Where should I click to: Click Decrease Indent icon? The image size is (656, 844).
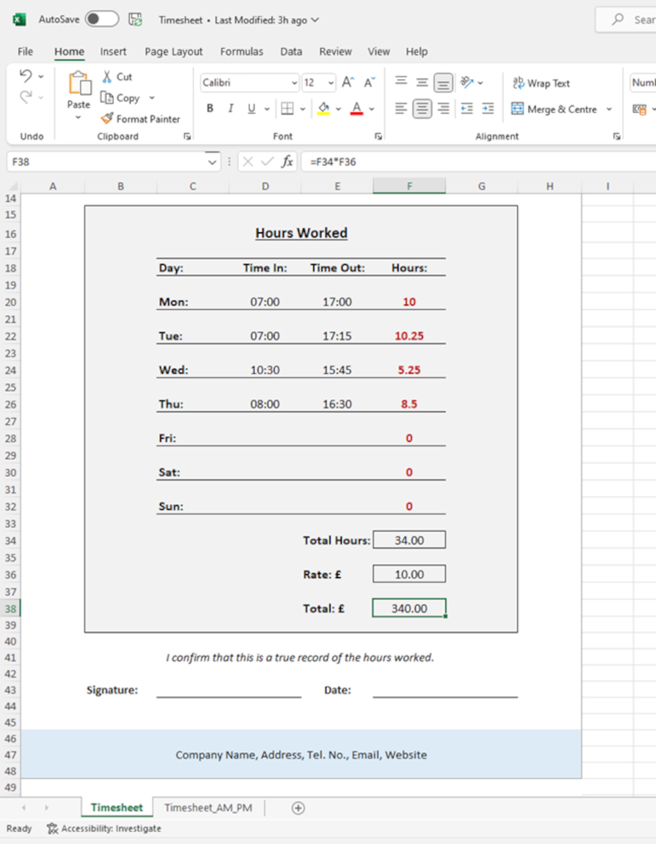click(x=467, y=109)
